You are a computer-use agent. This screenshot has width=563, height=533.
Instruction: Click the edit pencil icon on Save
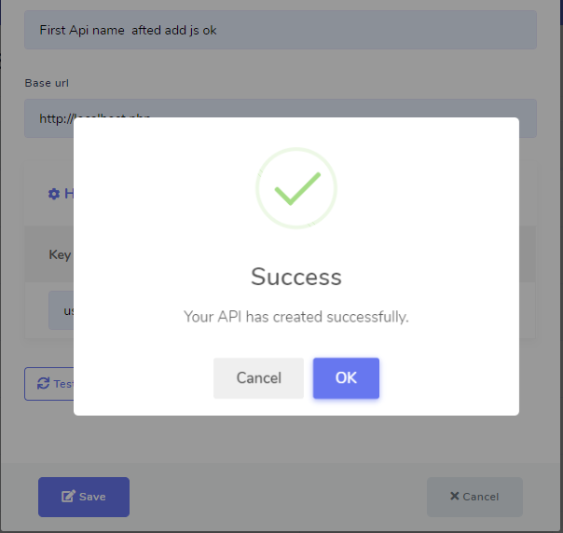(x=68, y=497)
